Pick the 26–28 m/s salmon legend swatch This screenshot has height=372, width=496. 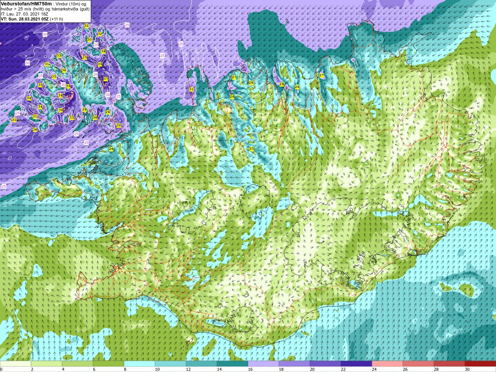pyautogui.click(x=418, y=364)
